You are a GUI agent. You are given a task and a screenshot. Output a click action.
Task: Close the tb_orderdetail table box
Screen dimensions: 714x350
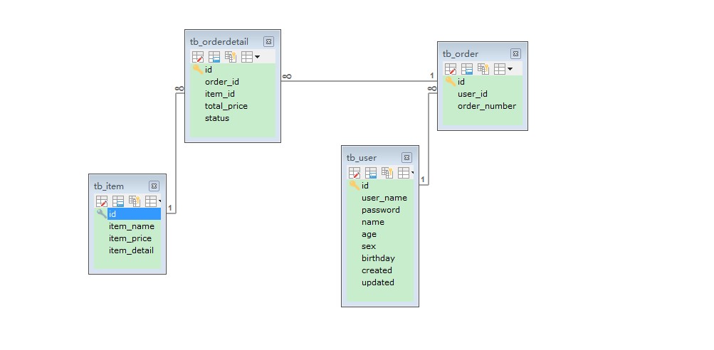[x=268, y=42]
